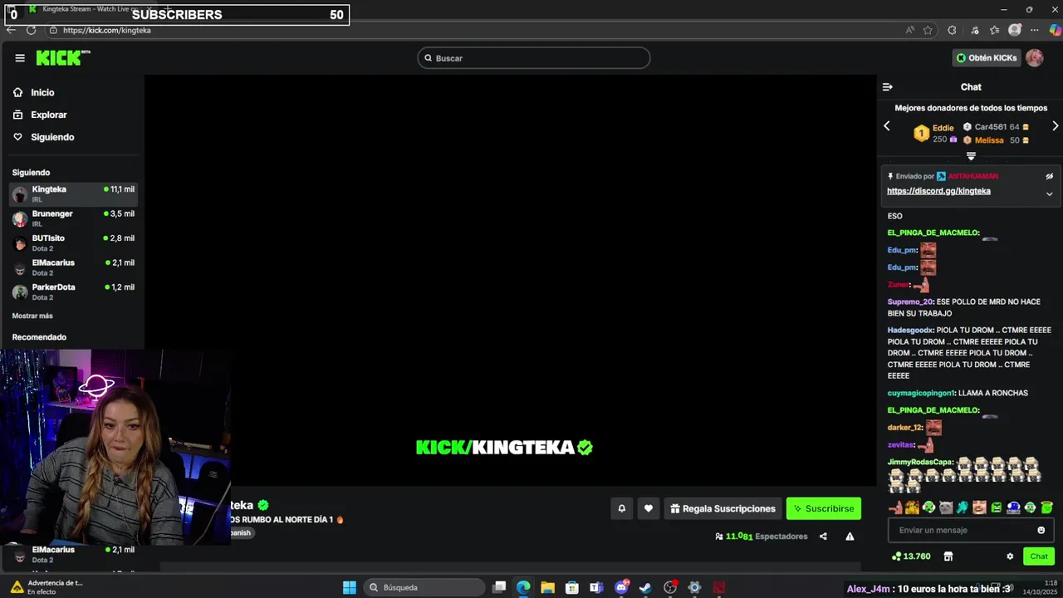The width and height of the screenshot is (1063, 598).
Task: Click the taskbar Búsqueda search box
Action: tap(424, 587)
